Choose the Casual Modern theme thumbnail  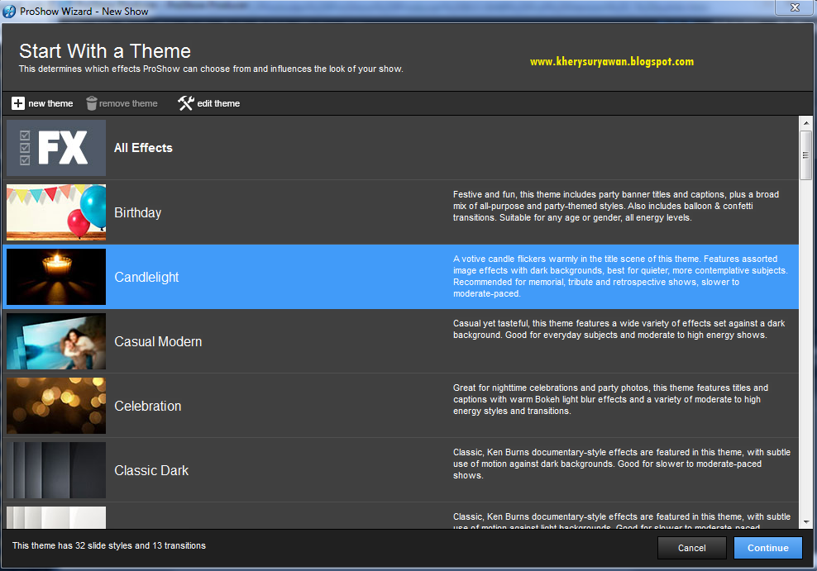pos(56,341)
